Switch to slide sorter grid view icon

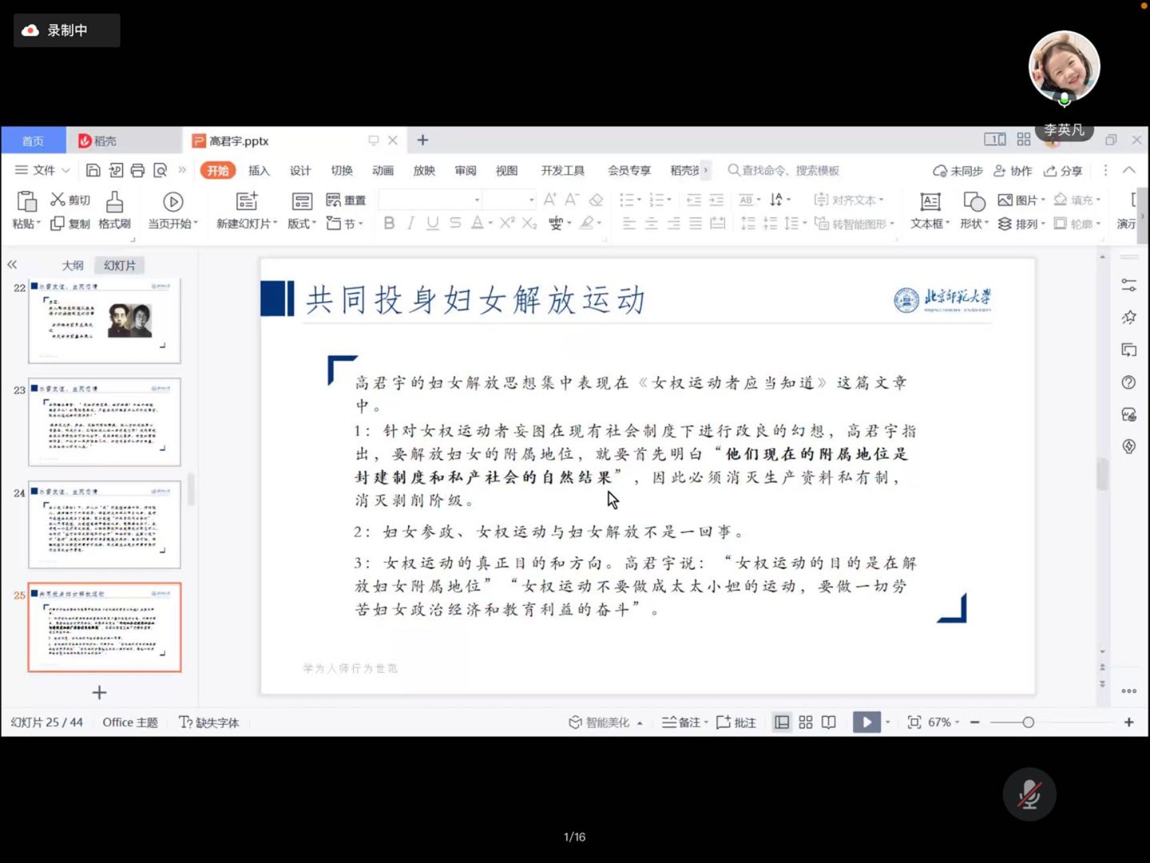805,721
